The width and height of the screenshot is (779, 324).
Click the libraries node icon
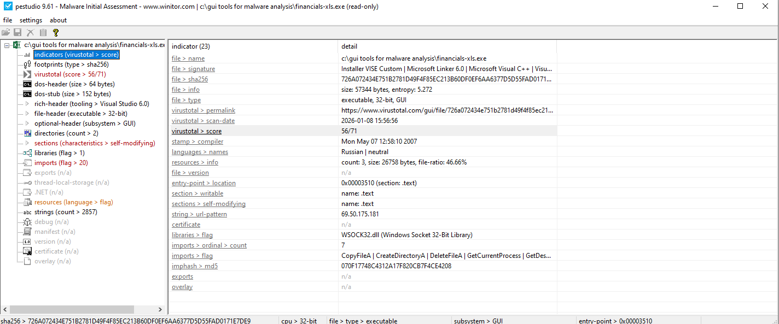click(x=26, y=152)
